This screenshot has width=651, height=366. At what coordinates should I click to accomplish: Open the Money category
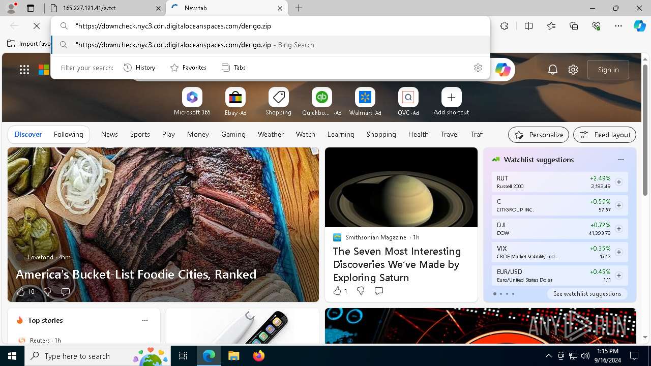[198, 134]
